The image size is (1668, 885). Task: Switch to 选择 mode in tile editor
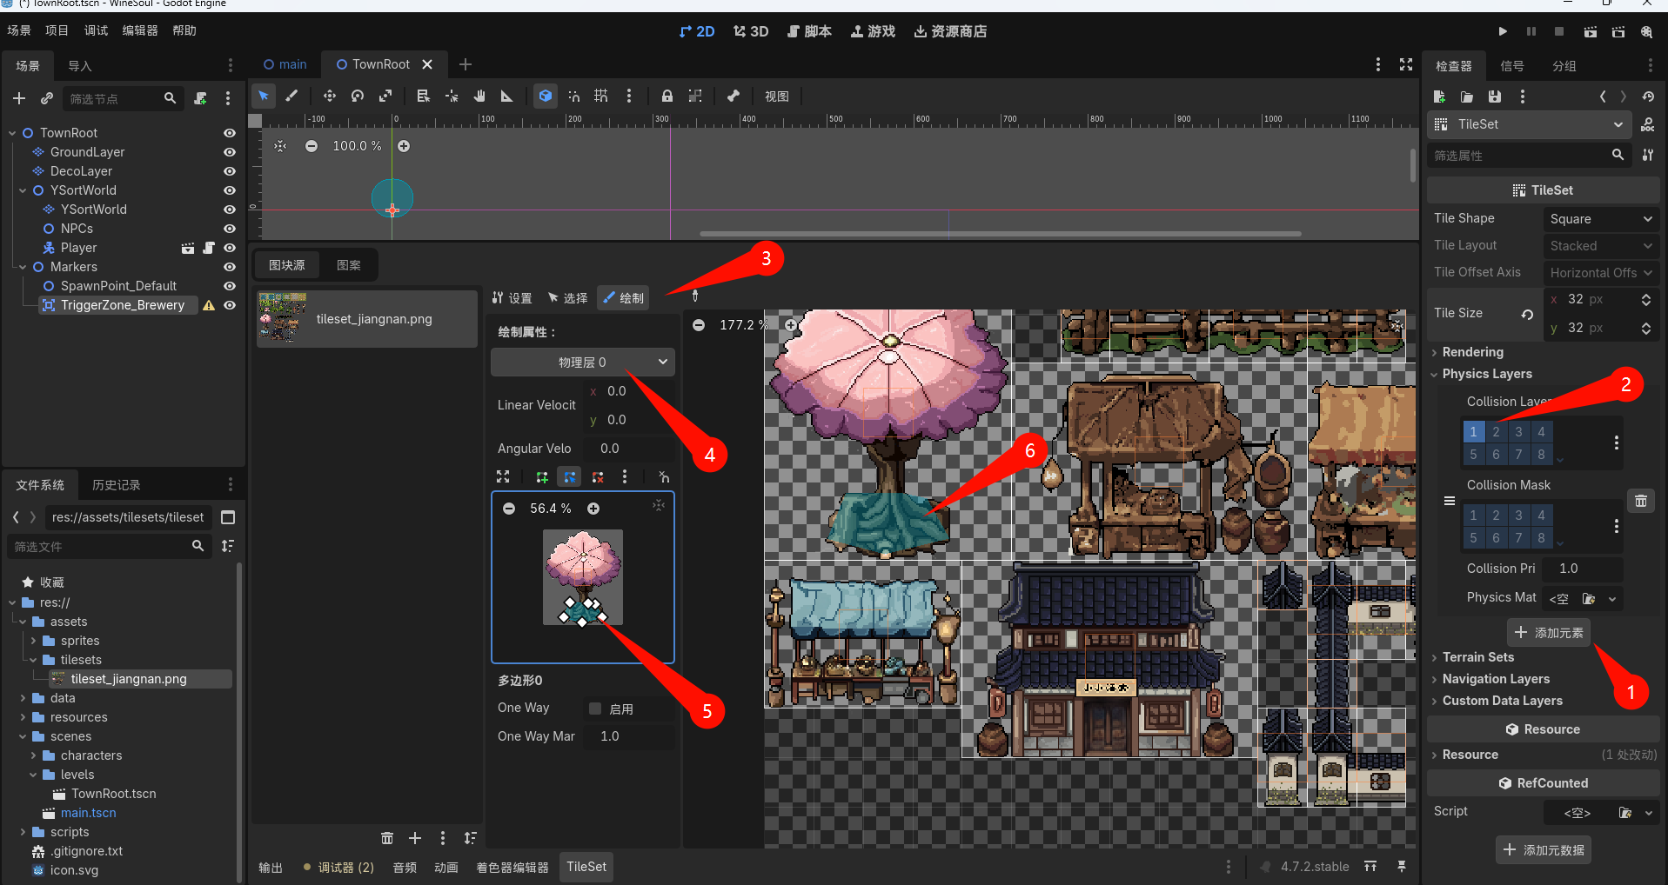pyautogui.click(x=567, y=298)
